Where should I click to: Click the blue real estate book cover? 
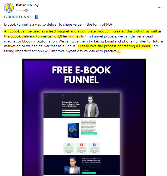pyautogui.click(x=73, y=130)
